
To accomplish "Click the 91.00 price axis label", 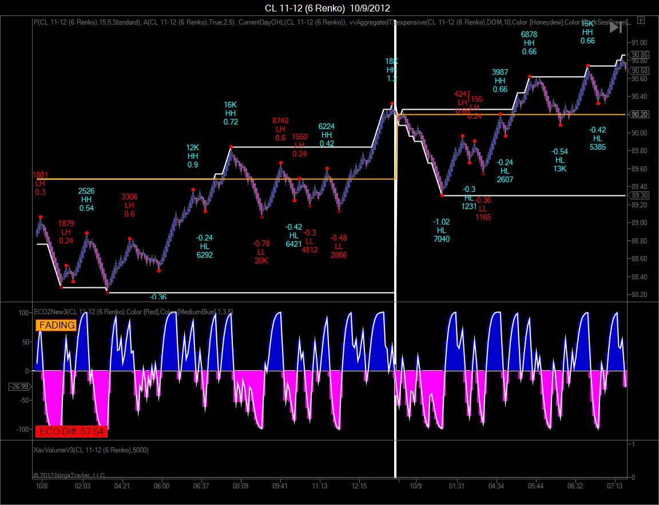I will [x=639, y=43].
